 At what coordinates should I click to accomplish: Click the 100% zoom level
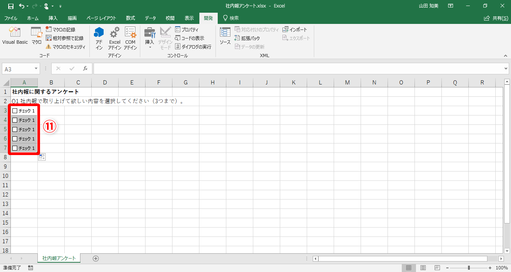point(502,268)
